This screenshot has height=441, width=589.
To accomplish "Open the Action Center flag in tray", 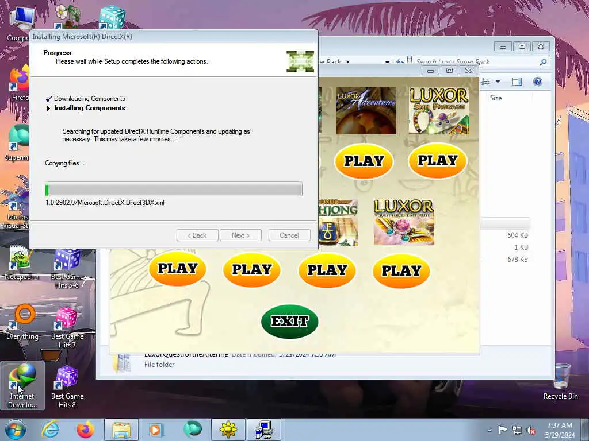I will (503, 430).
